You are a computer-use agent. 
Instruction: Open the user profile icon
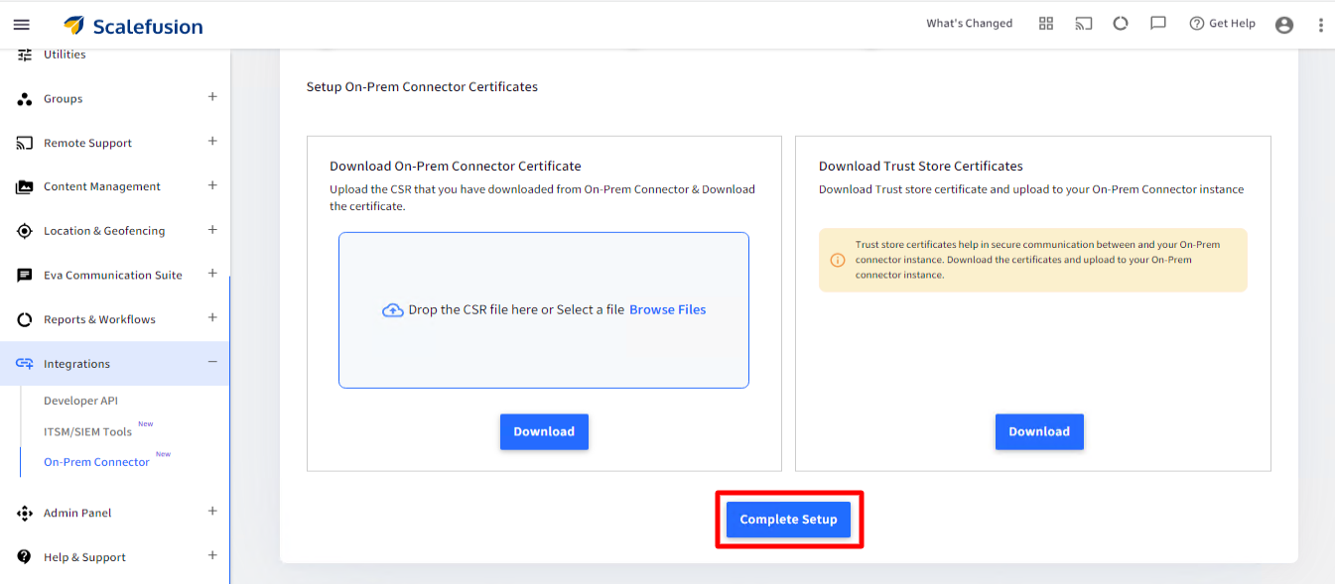tap(1284, 25)
